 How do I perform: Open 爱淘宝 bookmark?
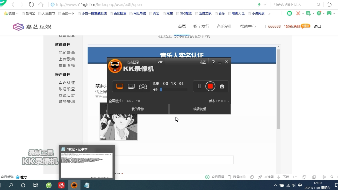pos(28,13)
